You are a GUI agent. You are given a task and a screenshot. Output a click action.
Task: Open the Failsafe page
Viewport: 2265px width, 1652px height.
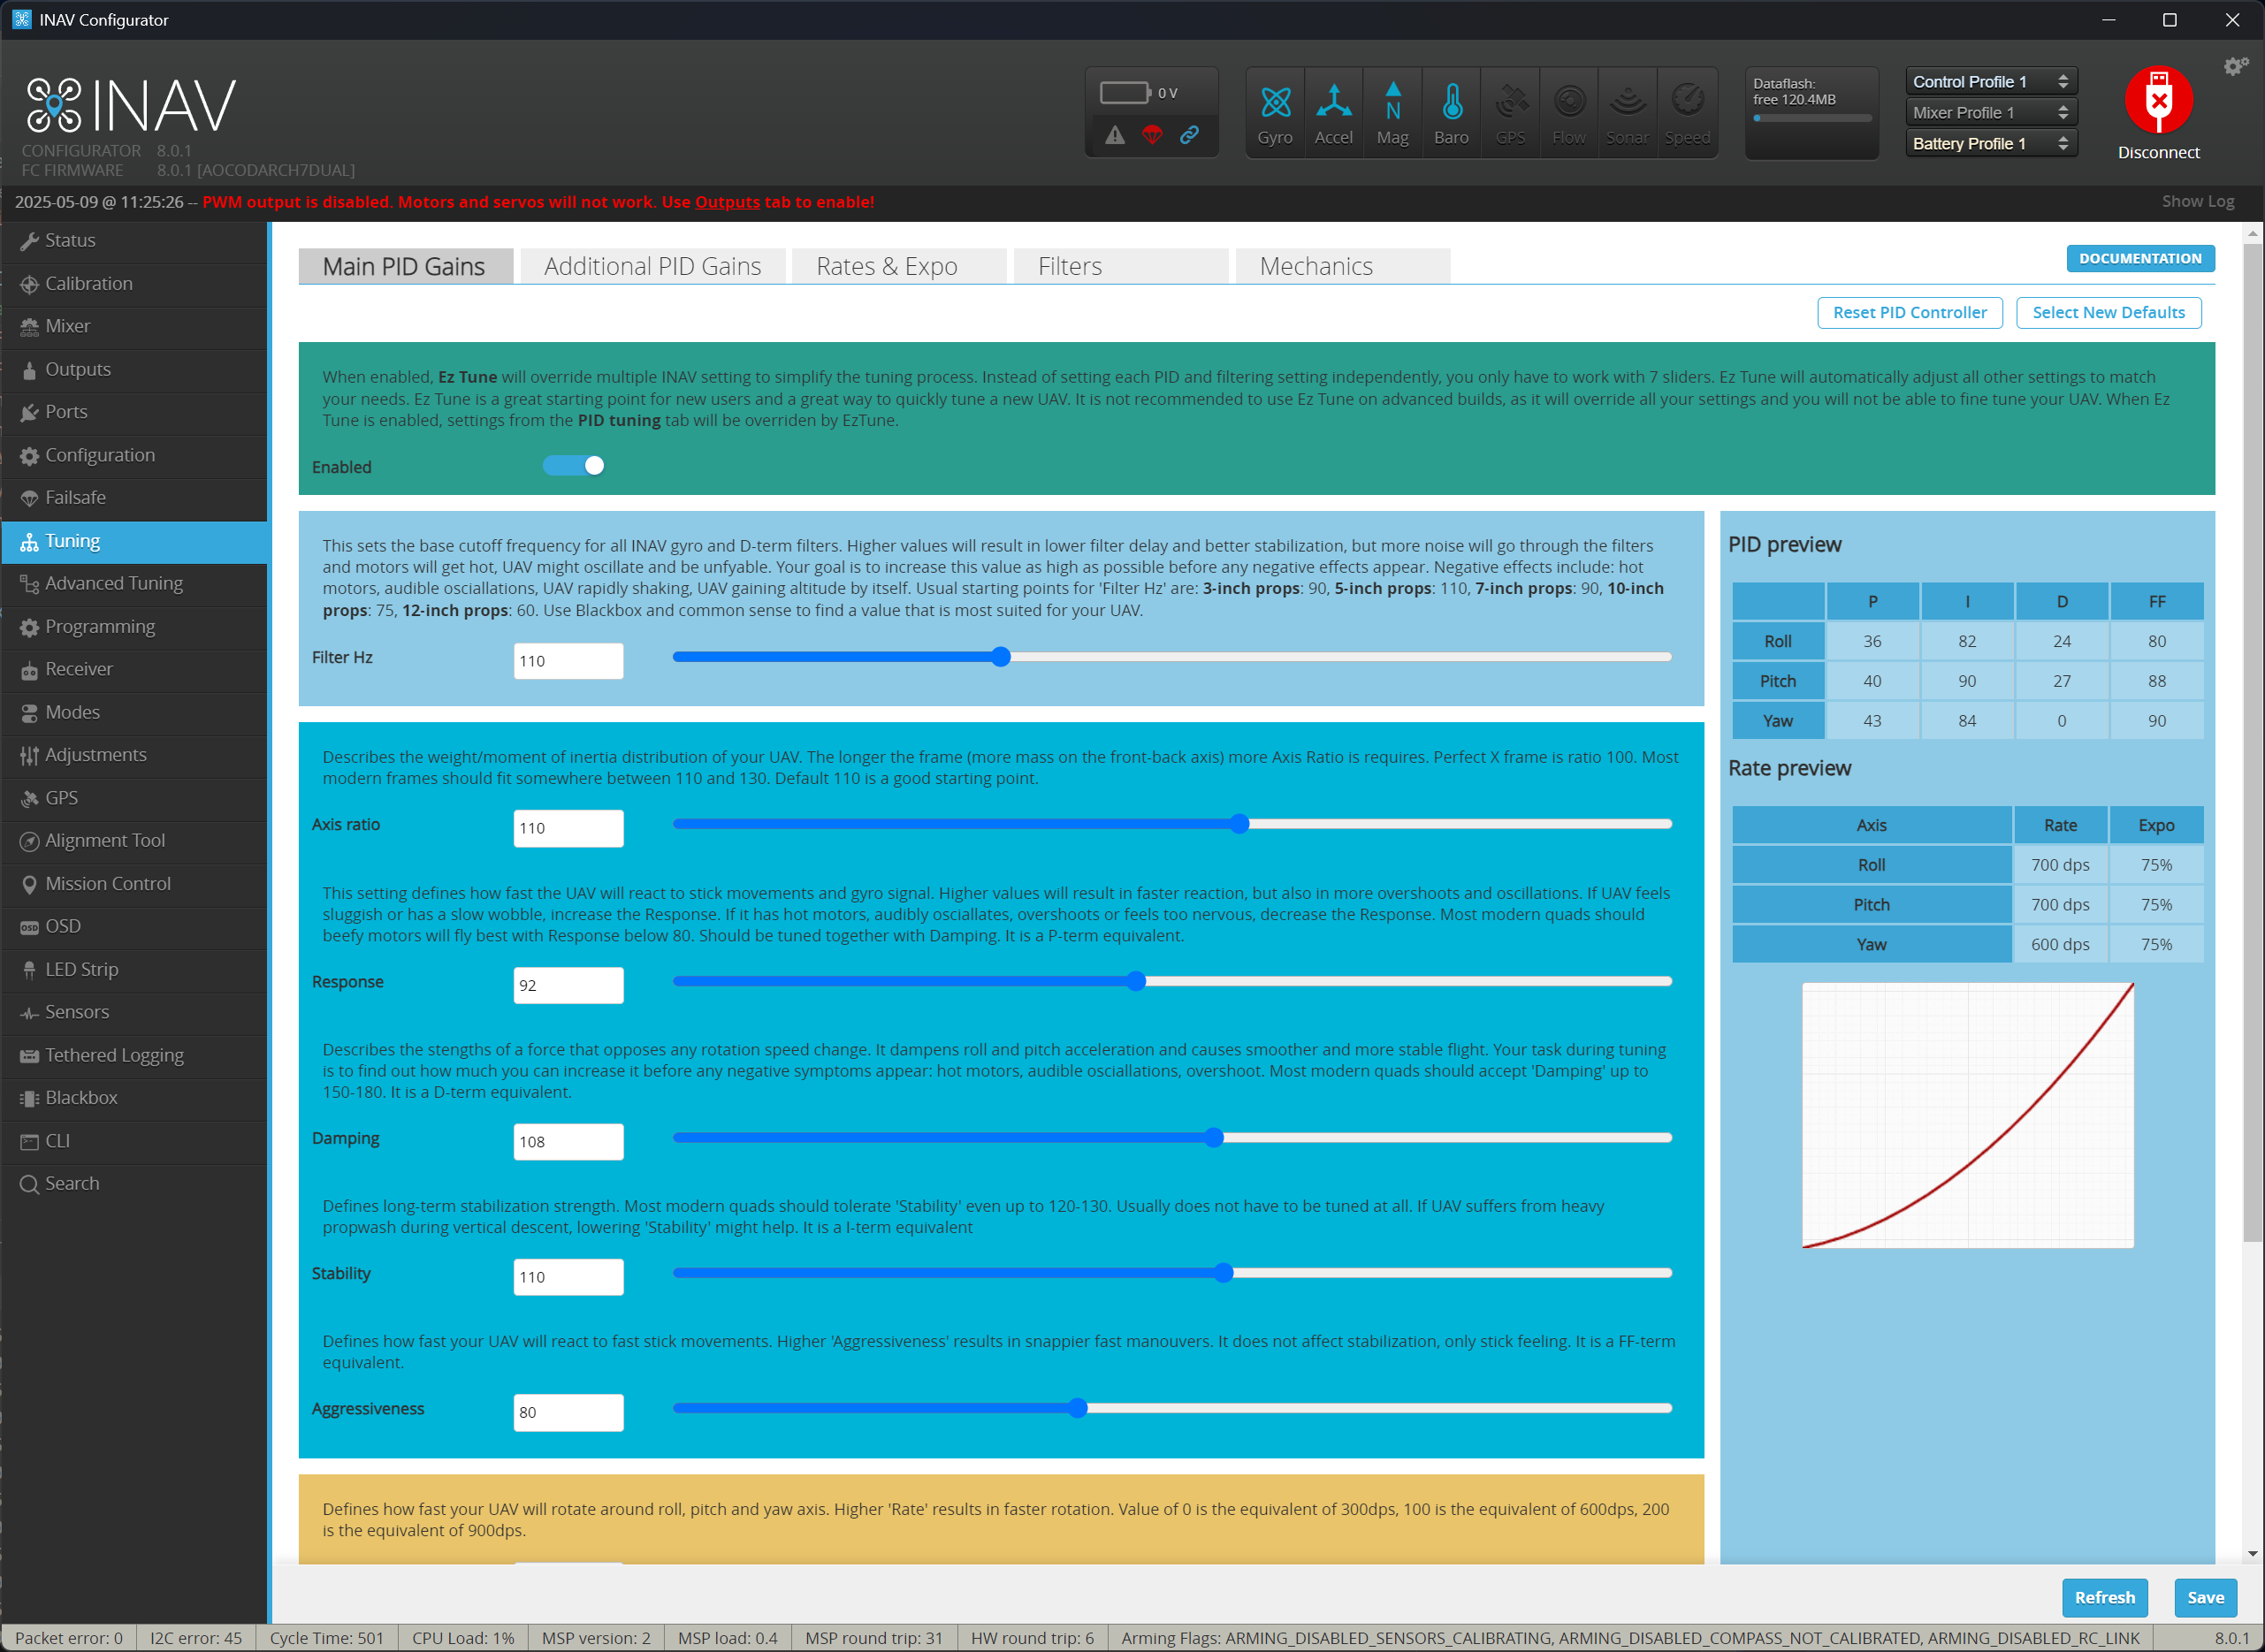(134, 498)
